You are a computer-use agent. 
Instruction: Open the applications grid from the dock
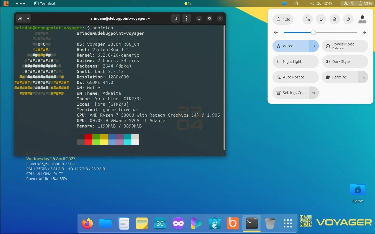(x=288, y=223)
